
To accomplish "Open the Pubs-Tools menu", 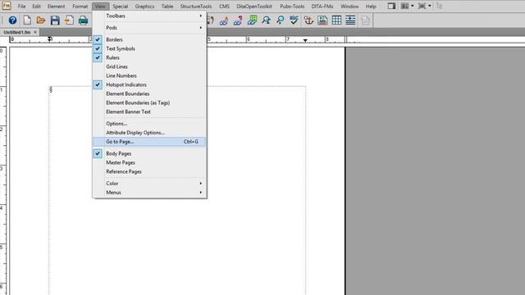I will (292, 7).
